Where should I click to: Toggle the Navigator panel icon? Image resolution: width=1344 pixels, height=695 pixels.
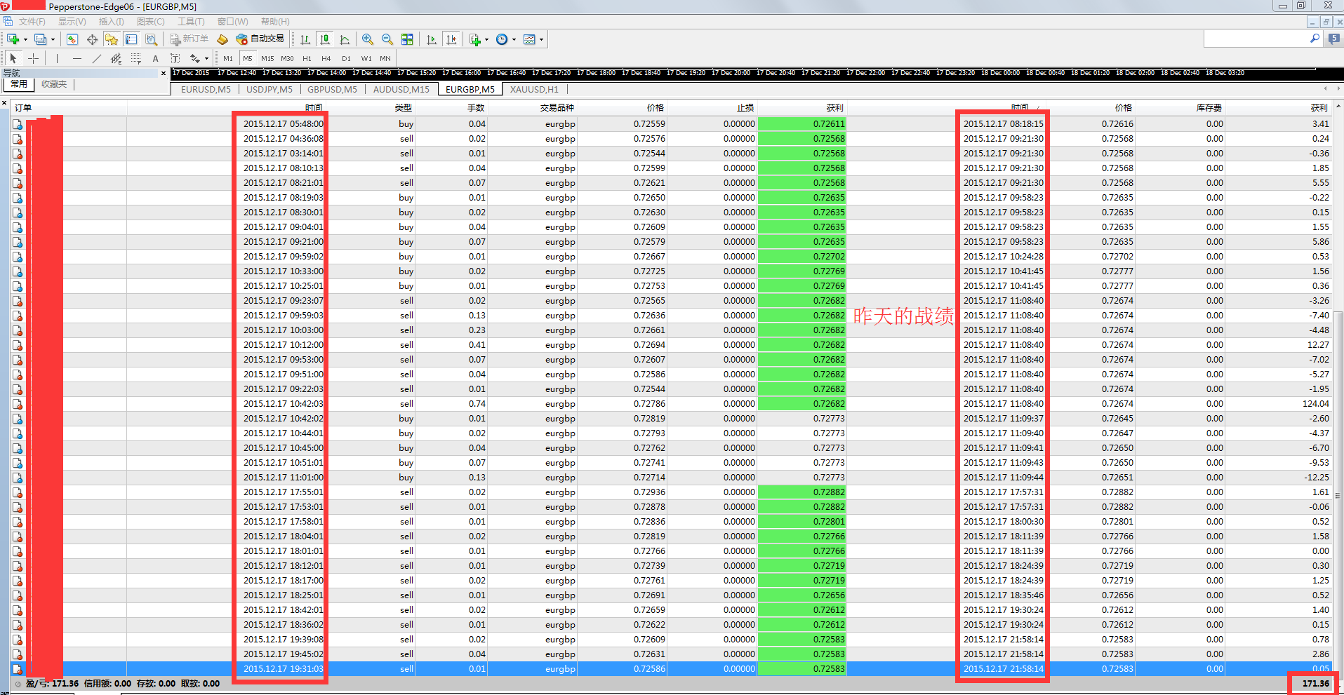coord(112,39)
